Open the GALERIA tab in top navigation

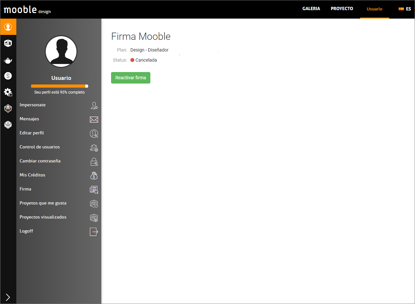tap(311, 9)
